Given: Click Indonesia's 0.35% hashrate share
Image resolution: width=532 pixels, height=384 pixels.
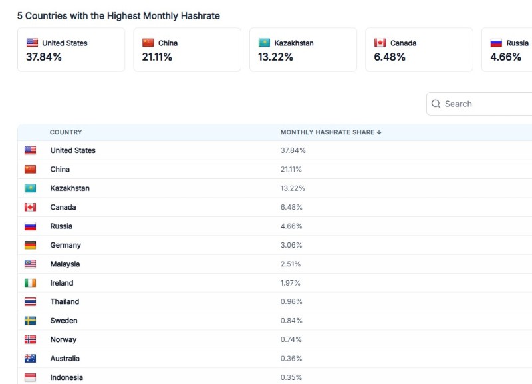Looking at the screenshot, I should tap(291, 377).
